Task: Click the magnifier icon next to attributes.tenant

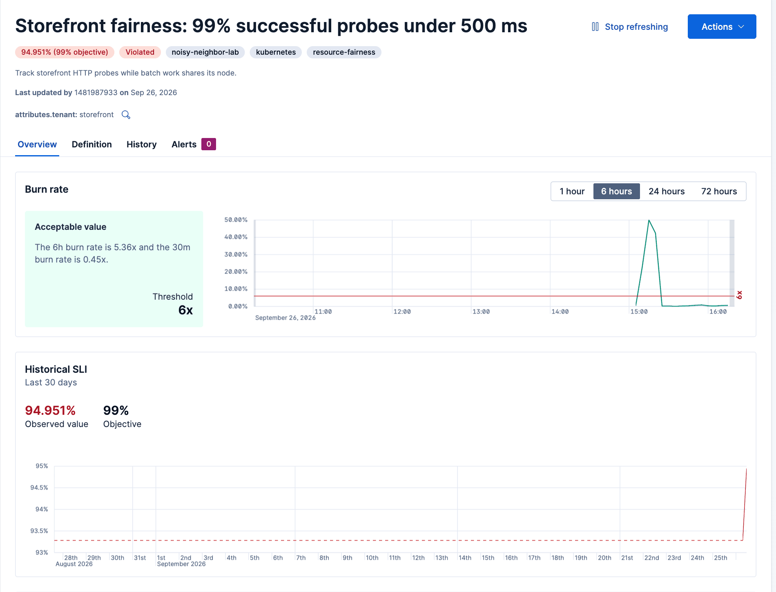Action: (126, 115)
